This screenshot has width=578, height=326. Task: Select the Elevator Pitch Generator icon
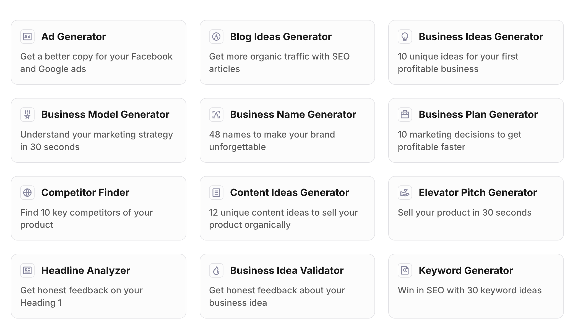tap(405, 193)
